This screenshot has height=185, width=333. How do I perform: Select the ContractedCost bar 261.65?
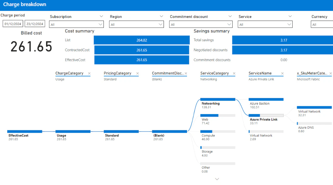coord(142,50)
